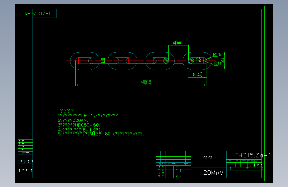
Task: Select the hatched cross-section circle in third link
Action: tap(166, 61)
